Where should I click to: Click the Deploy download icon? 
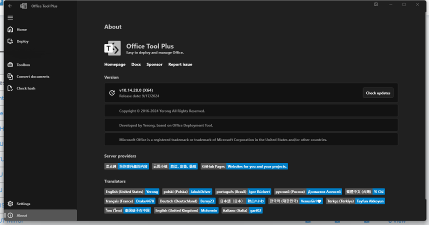point(10,41)
